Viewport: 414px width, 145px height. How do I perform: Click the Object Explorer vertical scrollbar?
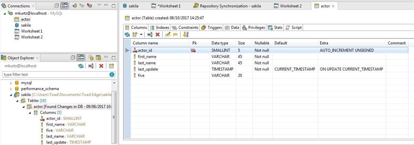(114, 117)
